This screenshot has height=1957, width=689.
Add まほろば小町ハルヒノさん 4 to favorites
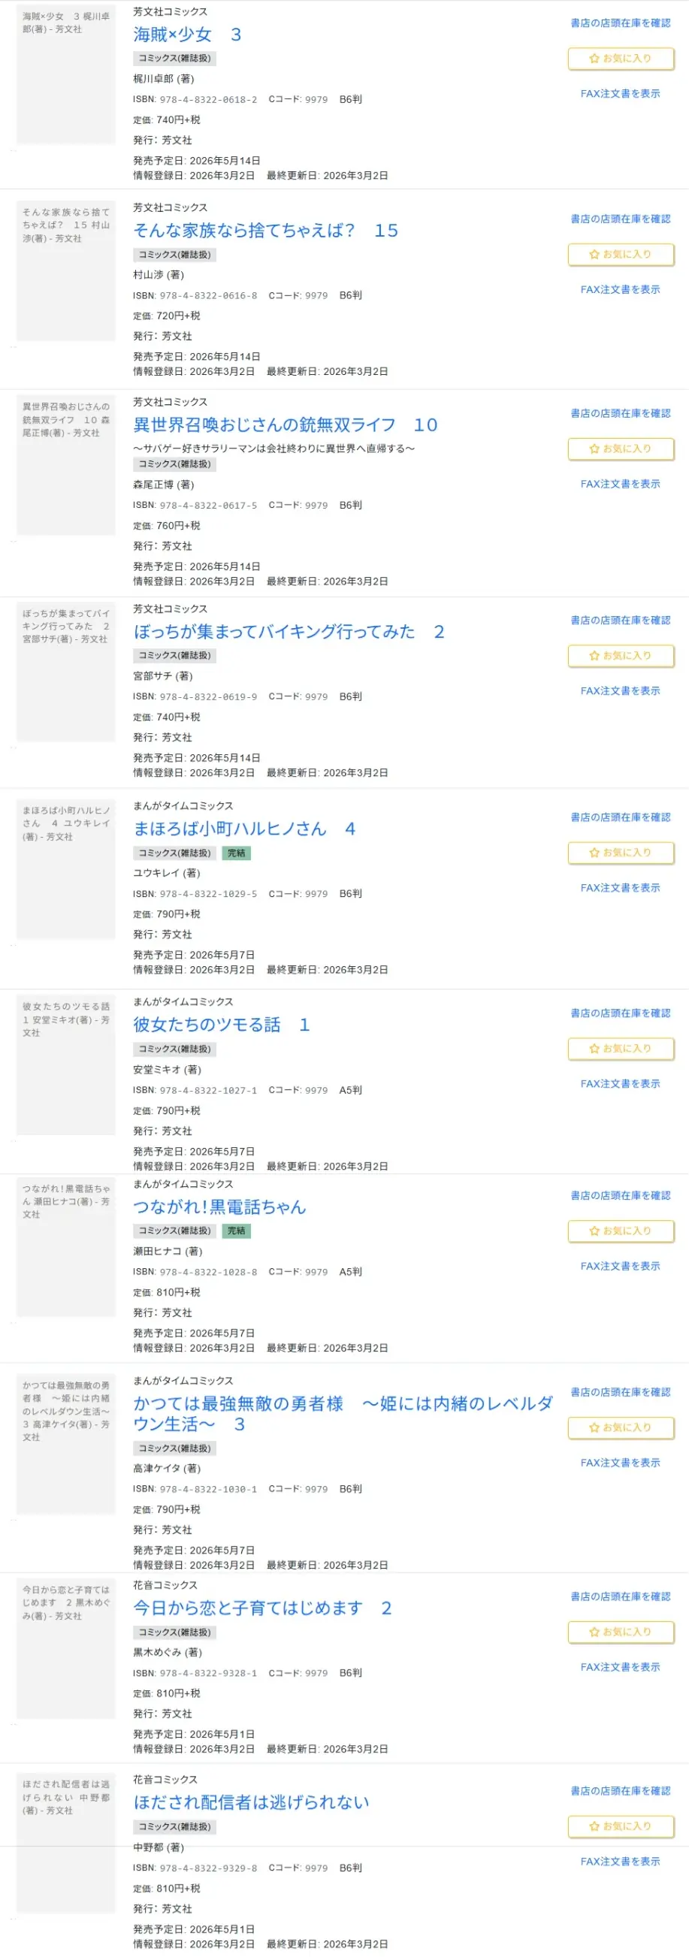621,853
